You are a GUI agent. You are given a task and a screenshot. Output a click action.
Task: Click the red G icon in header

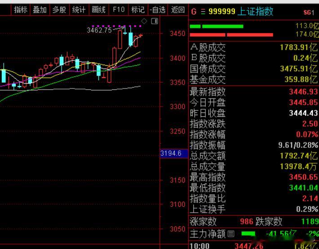coord(194,12)
